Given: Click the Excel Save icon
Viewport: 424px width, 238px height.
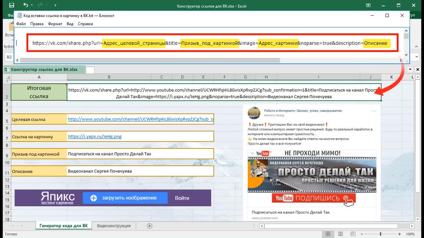Looking at the screenshot, I should pos(12,6).
